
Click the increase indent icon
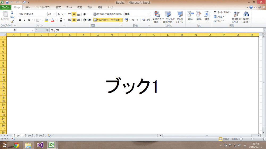[x=89, y=20]
